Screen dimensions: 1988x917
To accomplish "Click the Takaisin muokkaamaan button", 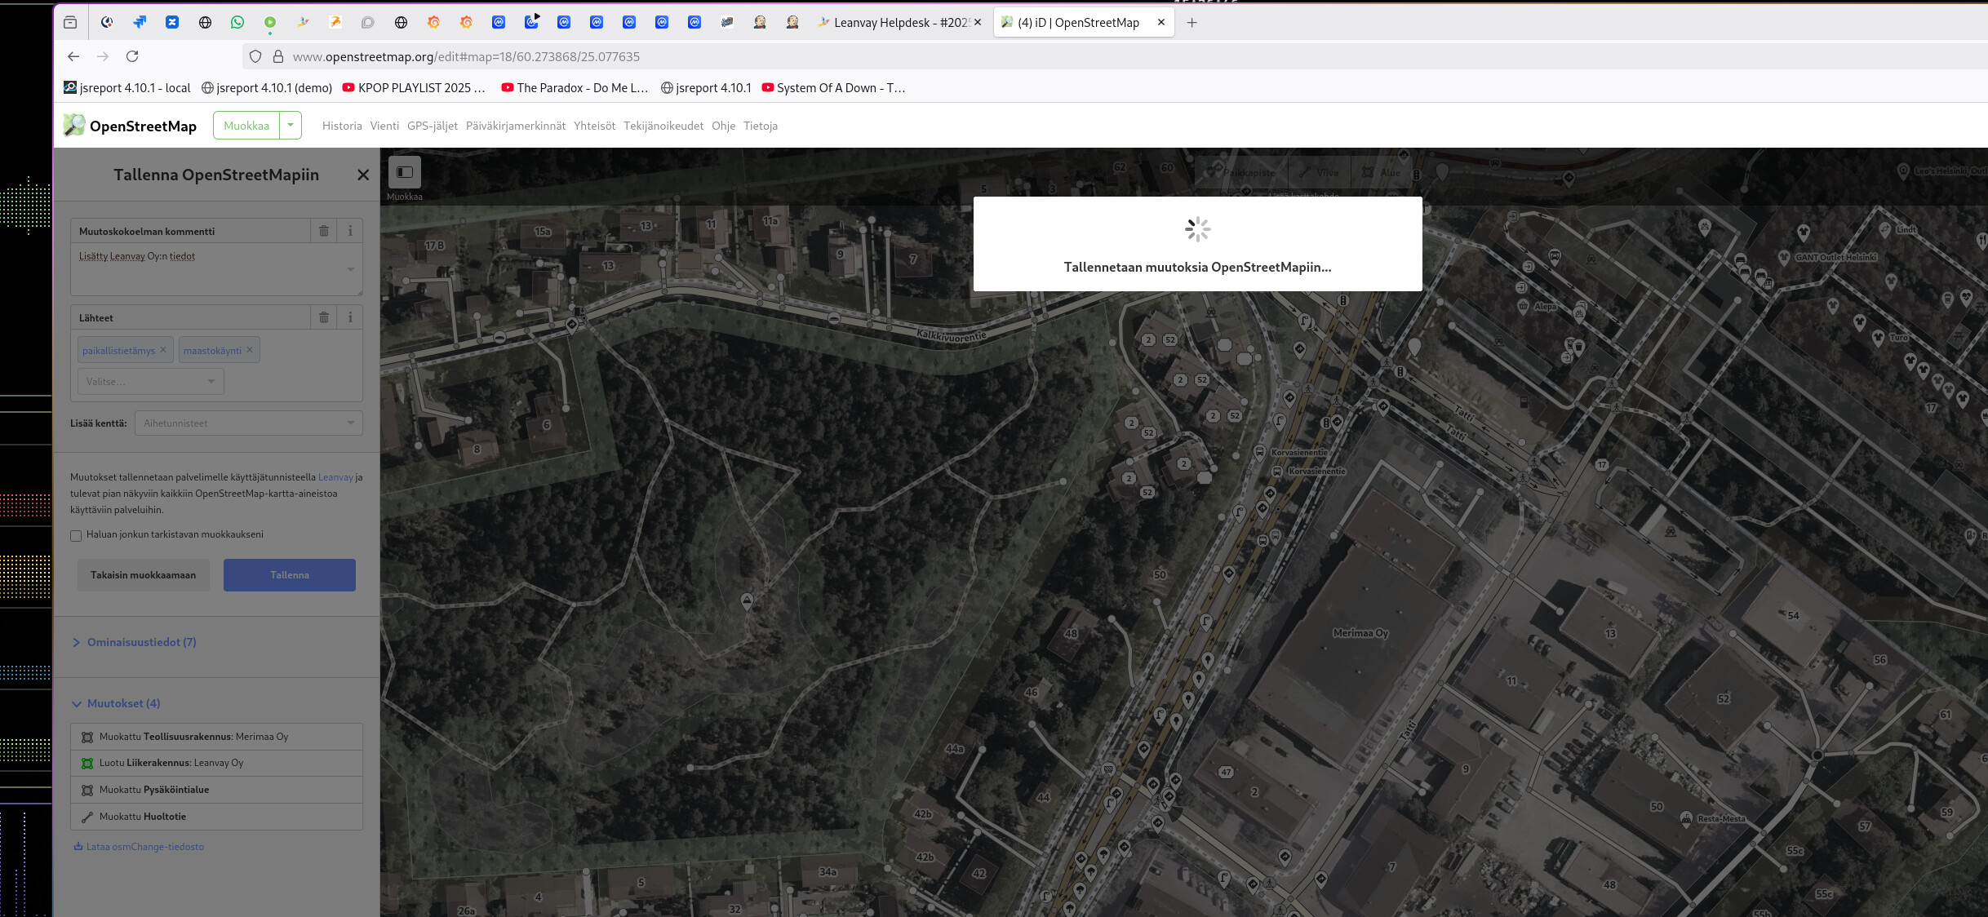I will 143,575.
